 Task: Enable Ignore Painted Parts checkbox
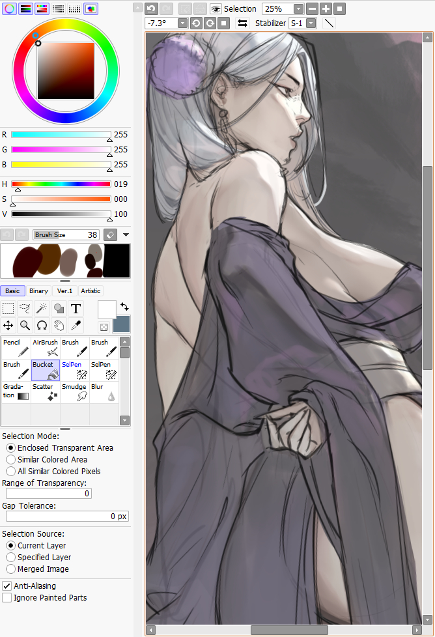pyautogui.click(x=7, y=598)
